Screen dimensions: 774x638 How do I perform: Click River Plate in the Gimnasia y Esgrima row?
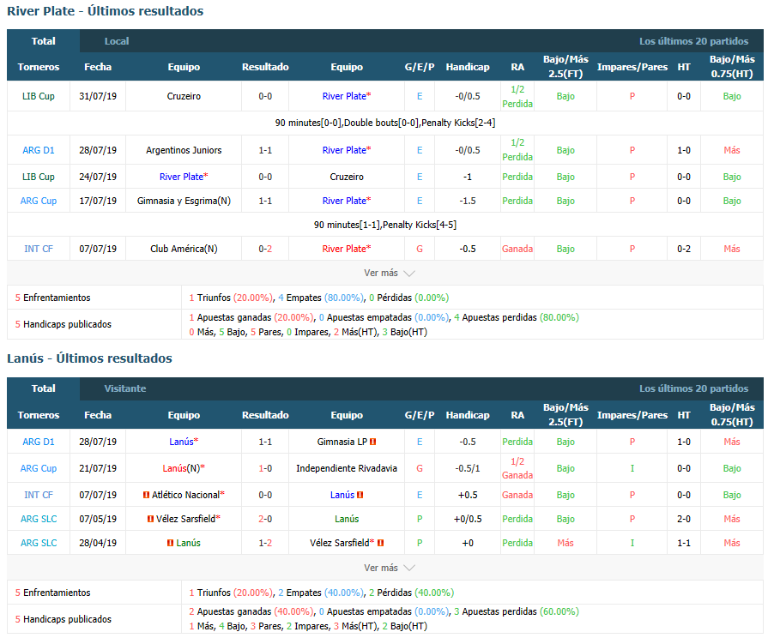(x=344, y=201)
